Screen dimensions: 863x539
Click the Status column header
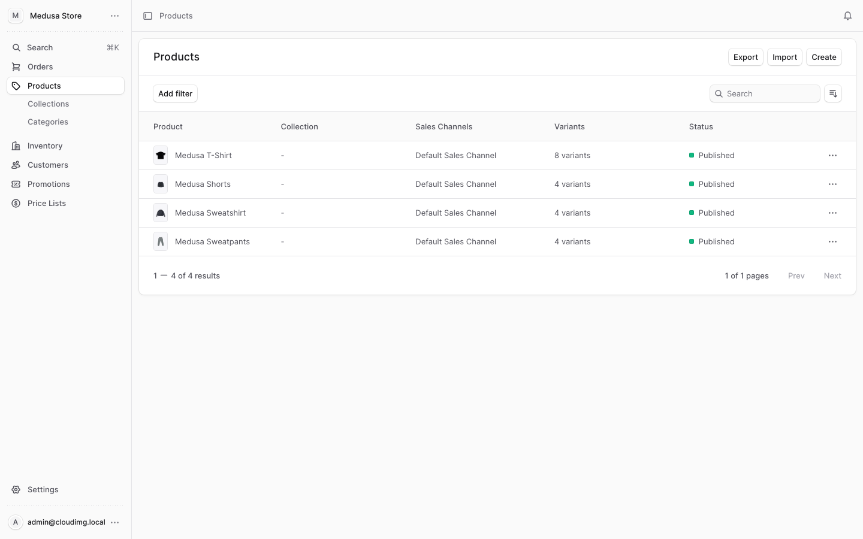point(701,126)
